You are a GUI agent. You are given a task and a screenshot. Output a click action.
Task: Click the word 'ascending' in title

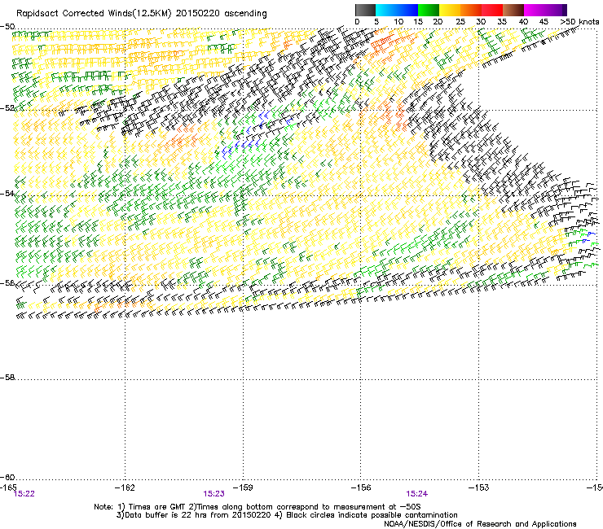point(245,14)
